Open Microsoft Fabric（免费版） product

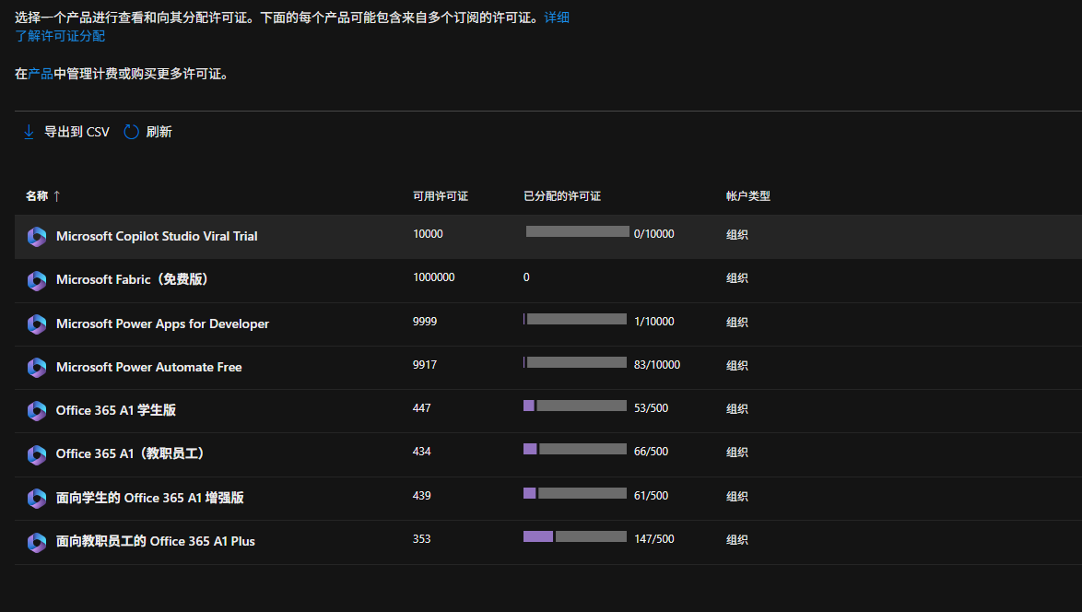[x=132, y=279]
